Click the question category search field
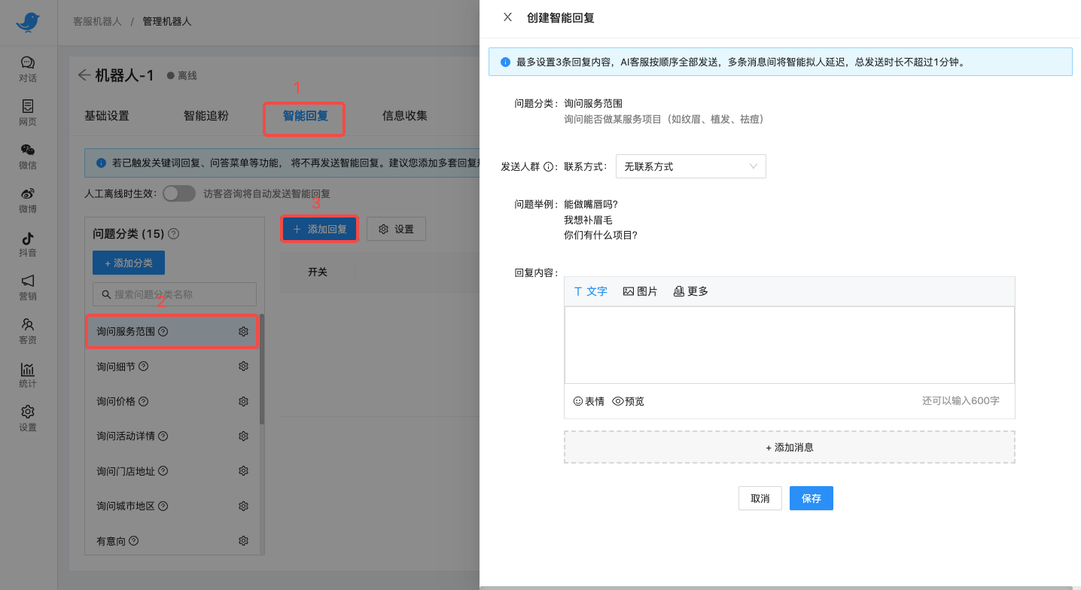This screenshot has height=590, width=1081. tap(174, 293)
